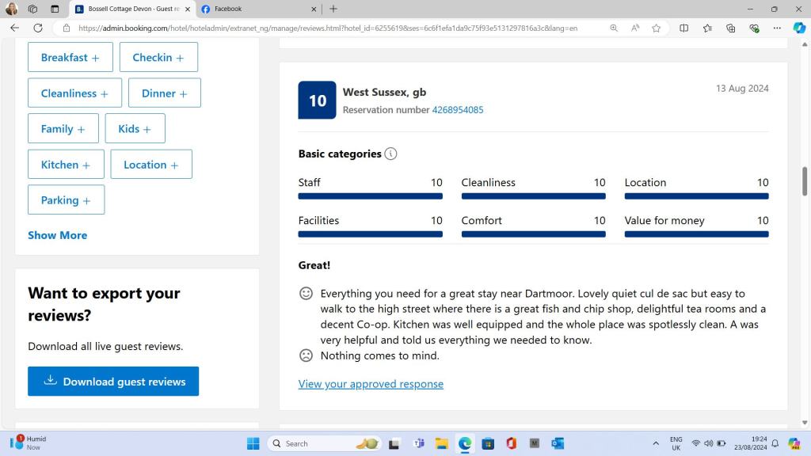Open File Explorer from the taskbar
Viewport: 811px width, 456px height.
point(441,443)
